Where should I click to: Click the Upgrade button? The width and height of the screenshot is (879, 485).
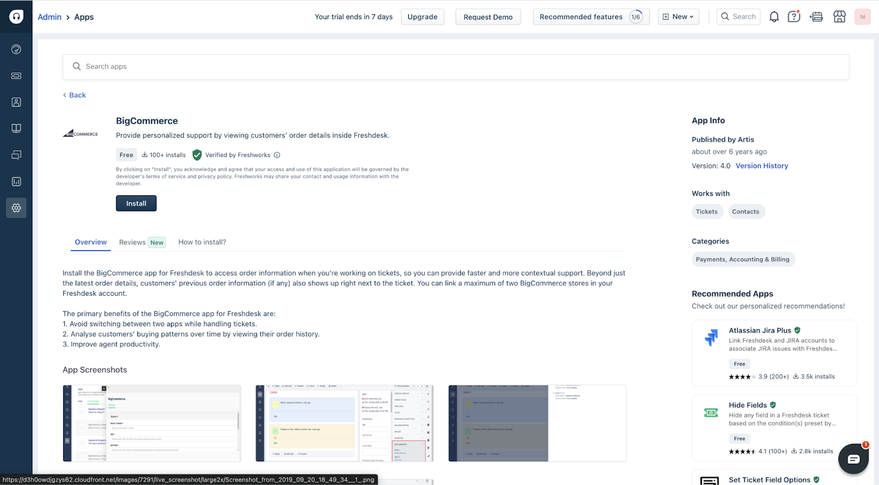click(422, 16)
